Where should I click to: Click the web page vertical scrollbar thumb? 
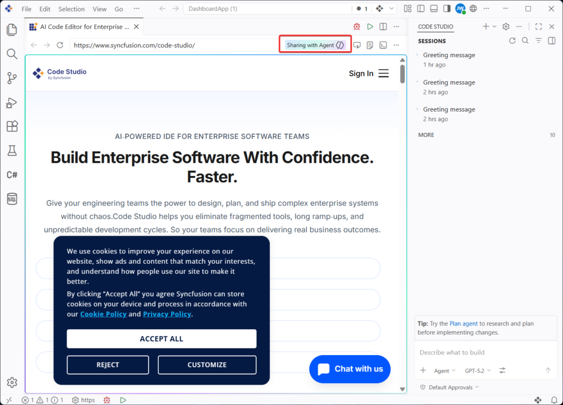(x=402, y=74)
